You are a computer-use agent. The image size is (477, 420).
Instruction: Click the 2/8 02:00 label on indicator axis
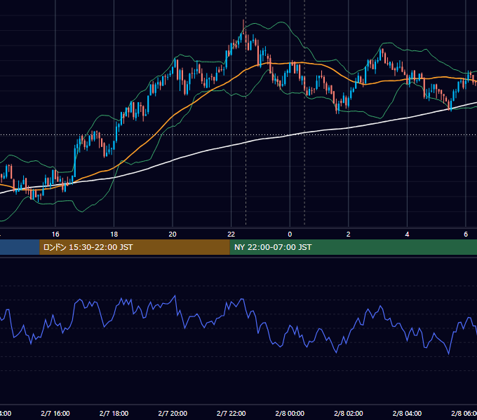pyautogui.click(x=349, y=413)
